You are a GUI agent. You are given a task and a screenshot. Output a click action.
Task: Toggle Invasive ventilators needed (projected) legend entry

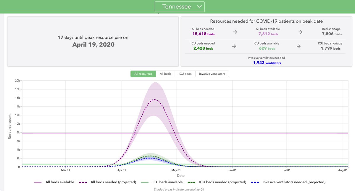(x=288, y=182)
